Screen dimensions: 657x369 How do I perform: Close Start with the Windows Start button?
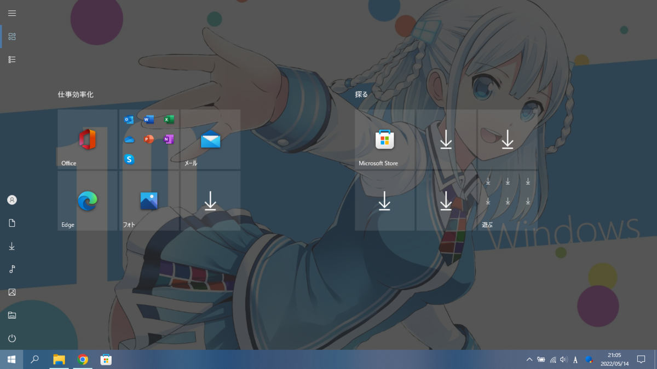[x=11, y=359]
